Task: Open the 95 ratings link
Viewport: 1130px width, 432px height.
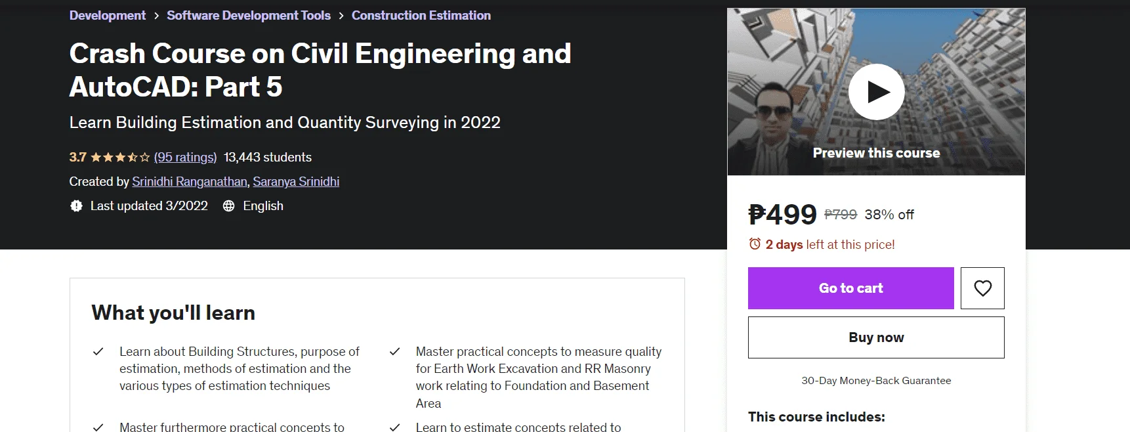Action: pyautogui.click(x=185, y=158)
